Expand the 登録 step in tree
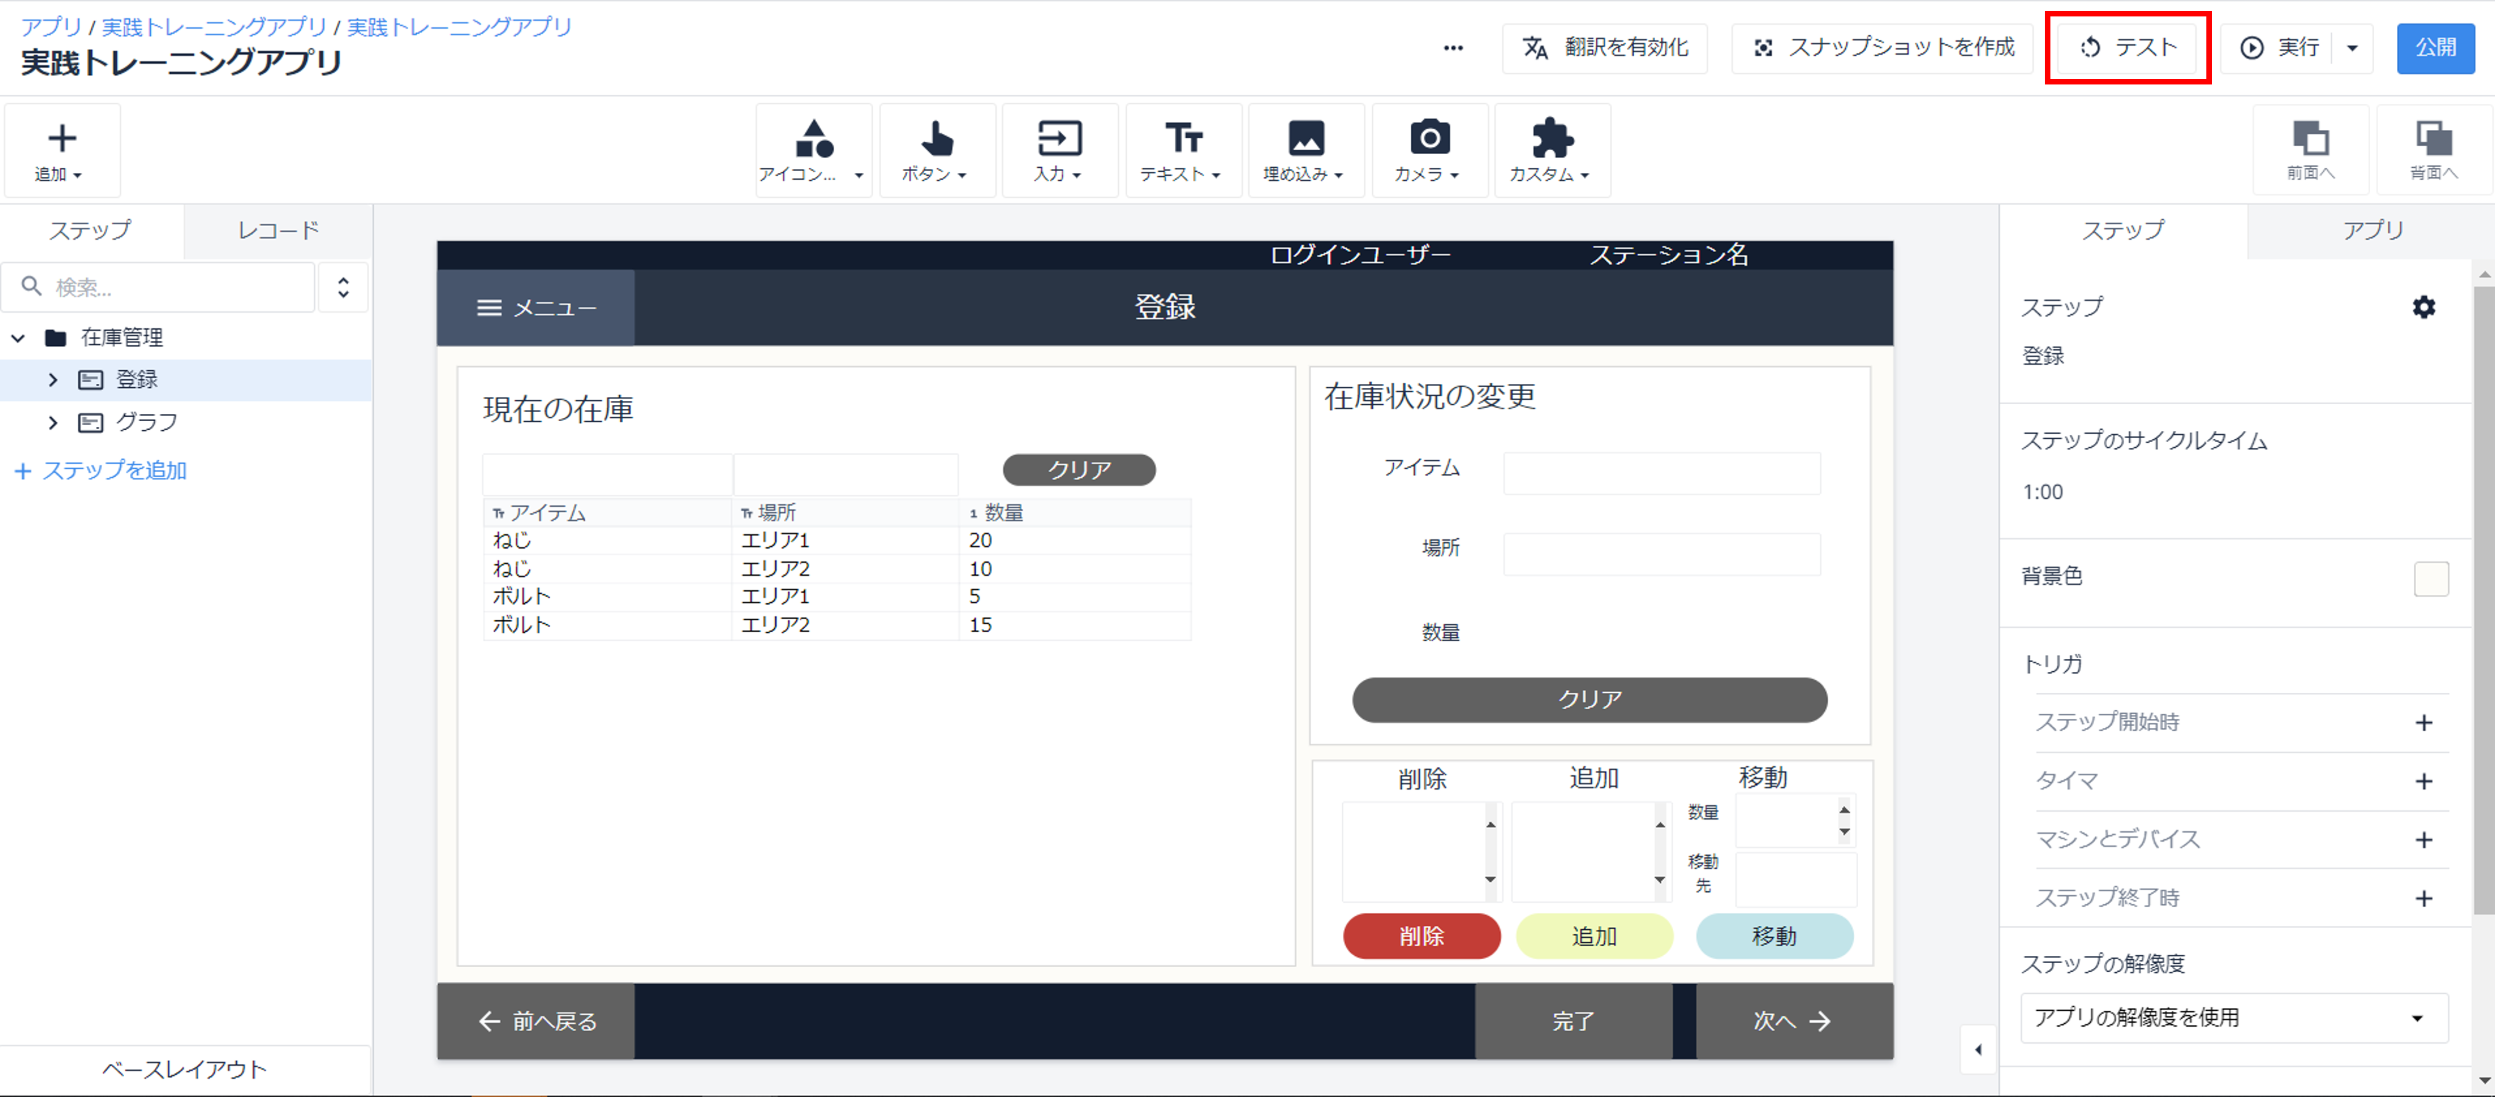 point(52,379)
